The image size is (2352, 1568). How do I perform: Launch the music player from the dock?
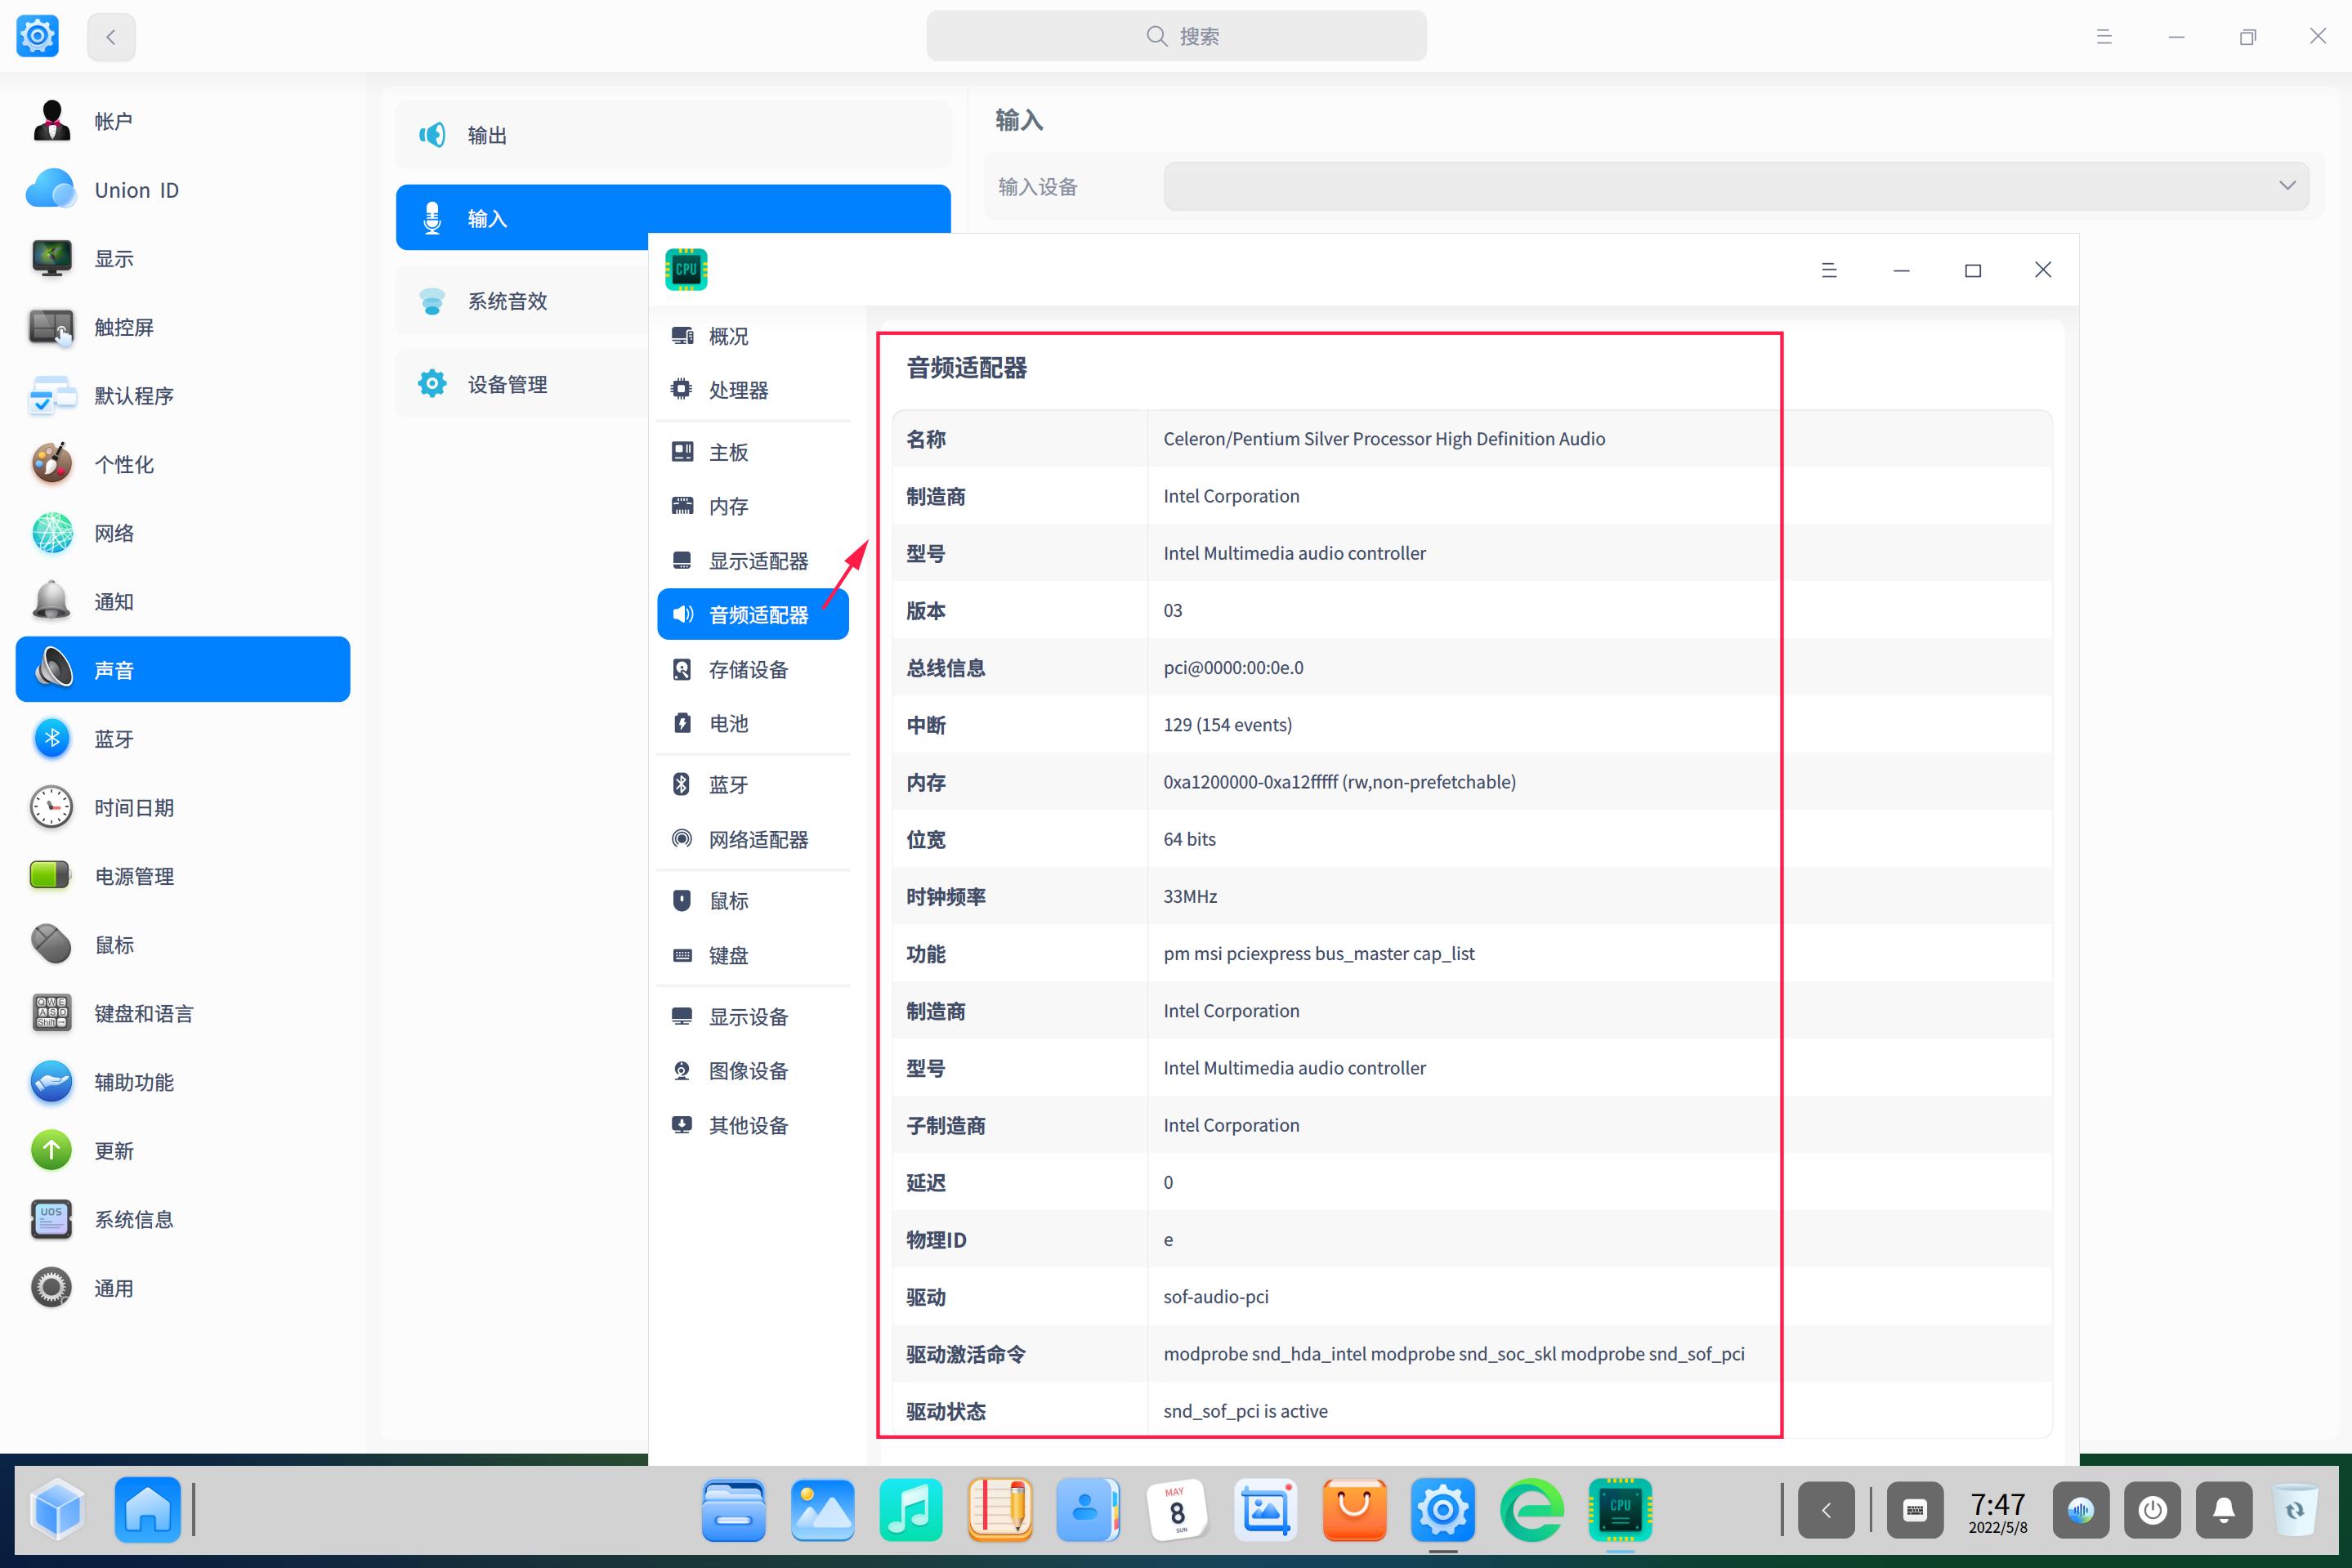pyautogui.click(x=910, y=1510)
